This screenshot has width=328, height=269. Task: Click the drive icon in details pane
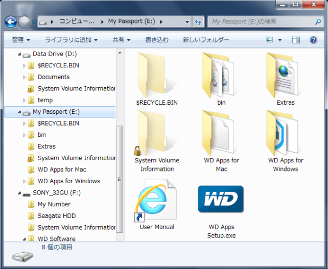(22, 256)
